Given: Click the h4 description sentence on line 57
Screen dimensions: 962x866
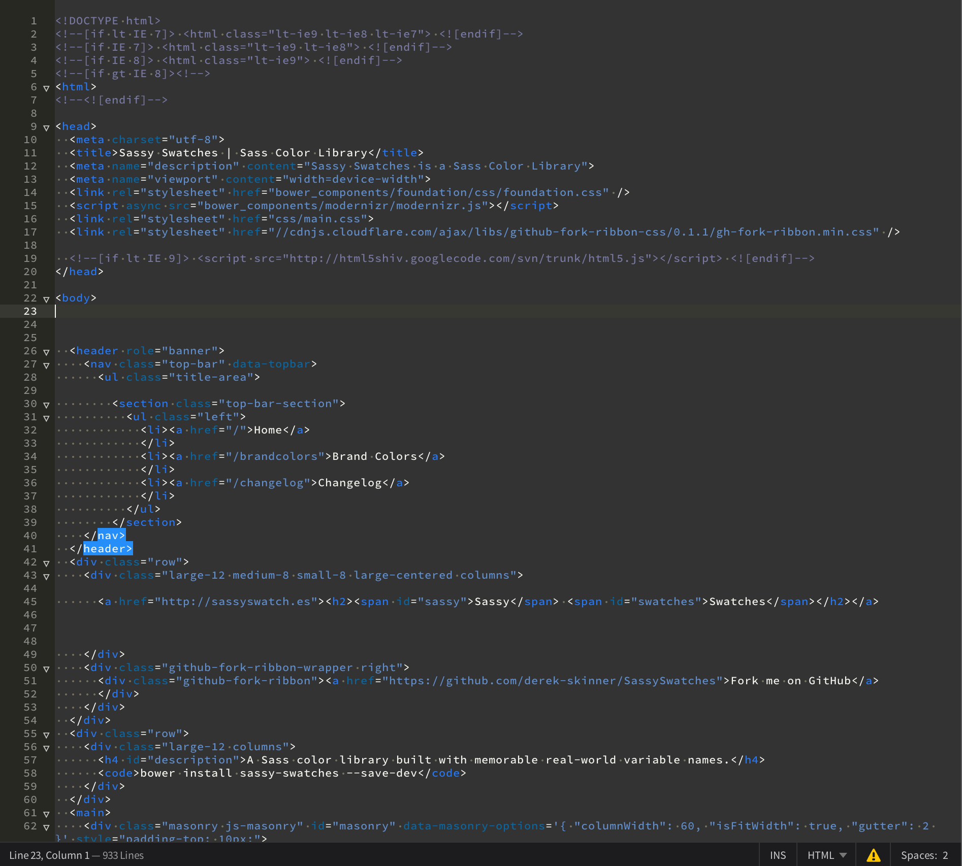Looking at the screenshot, I should [488, 760].
